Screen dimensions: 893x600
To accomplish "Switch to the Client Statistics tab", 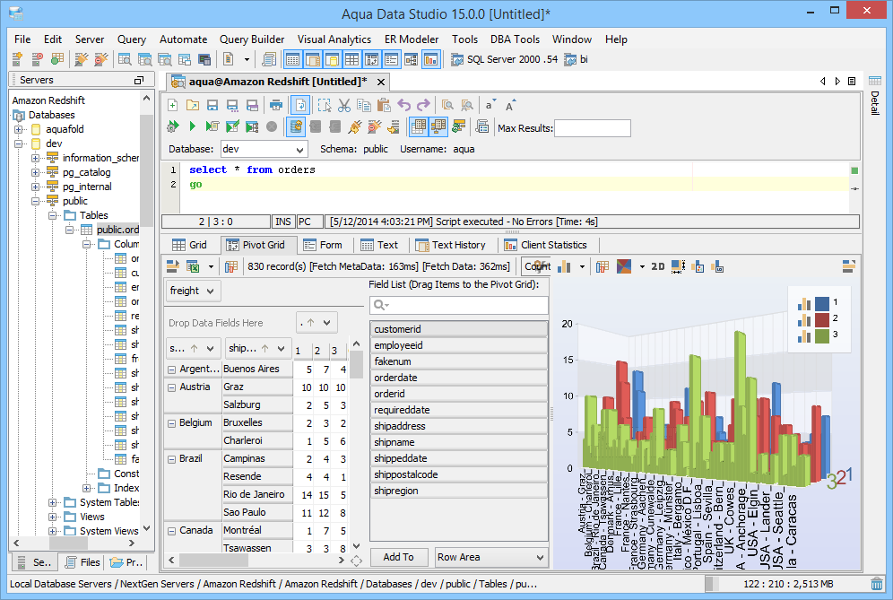I will click(x=546, y=245).
